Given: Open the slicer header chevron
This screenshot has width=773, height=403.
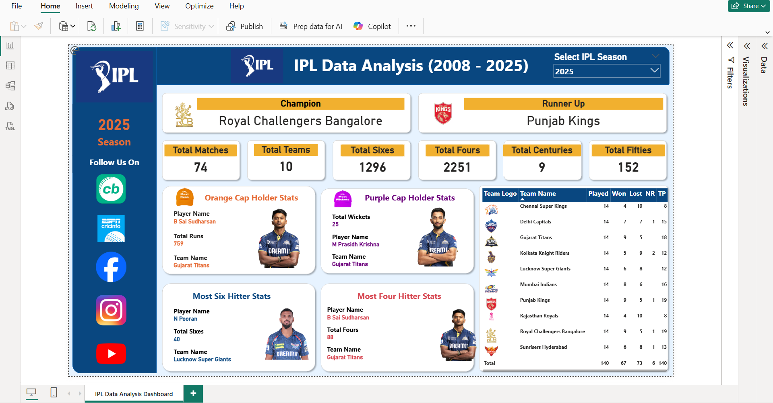Looking at the screenshot, I should coord(656,56).
